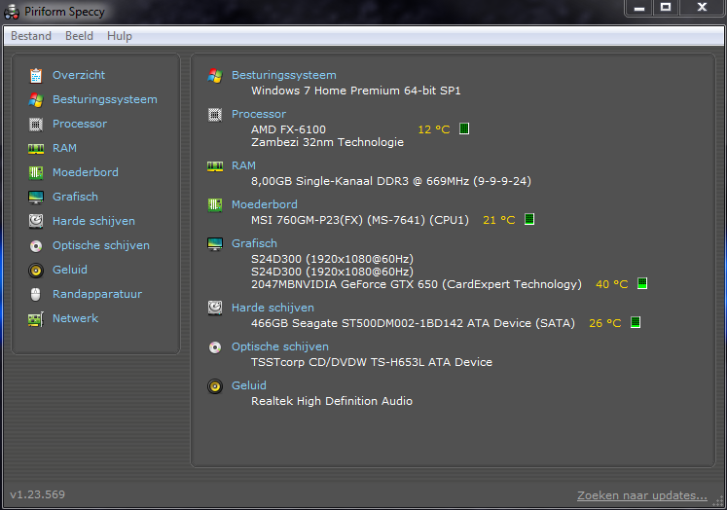Click the AMD FX-6100 text
The height and width of the screenshot is (510, 727).
pos(288,129)
